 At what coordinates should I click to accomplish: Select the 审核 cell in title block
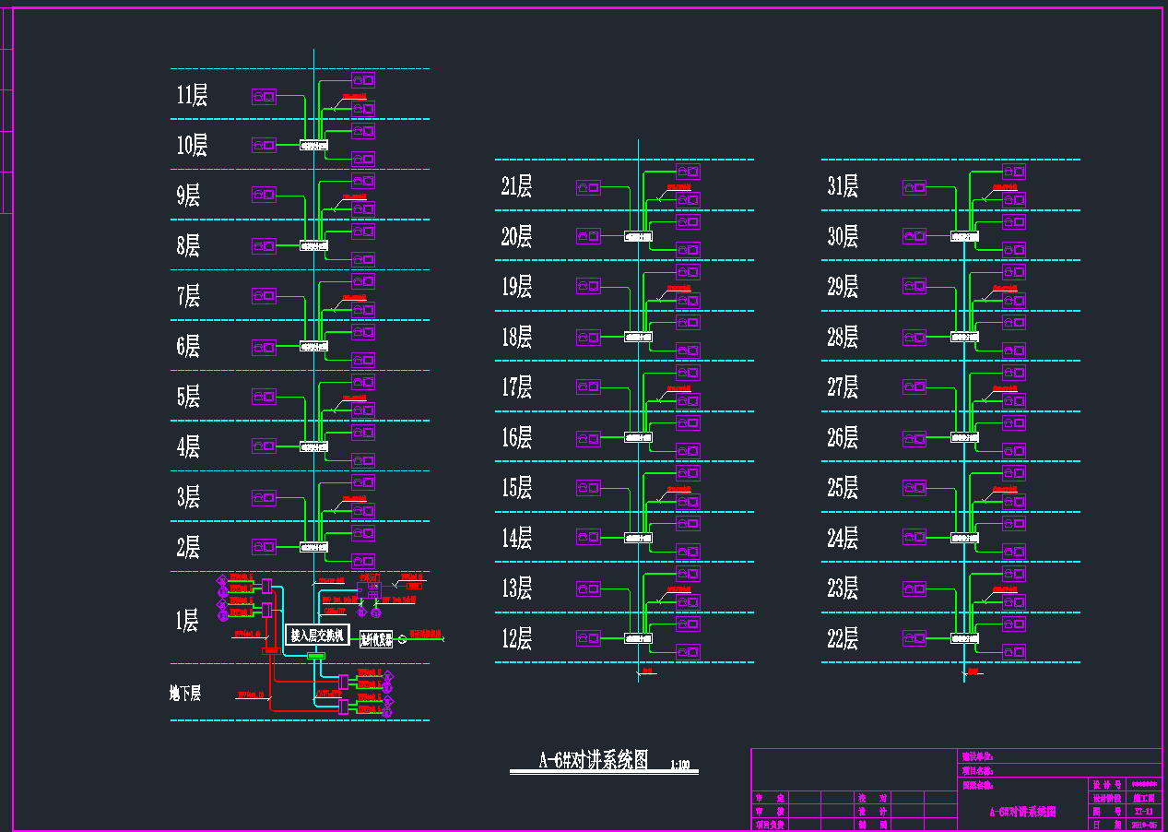[x=771, y=812]
